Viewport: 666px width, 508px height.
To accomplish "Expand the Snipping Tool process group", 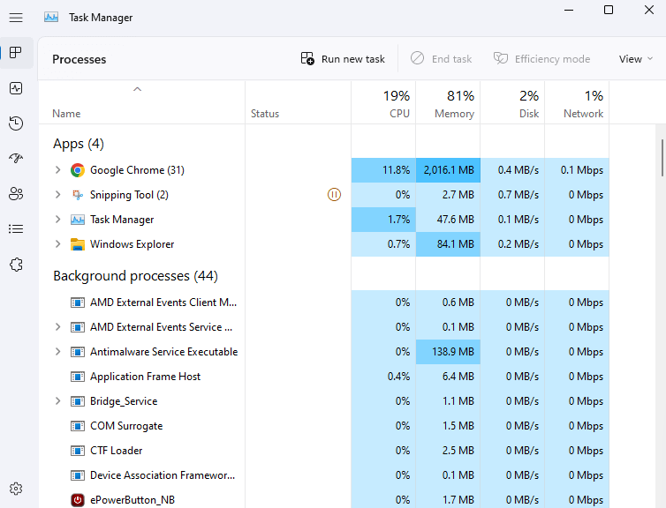I will point(58,195).
